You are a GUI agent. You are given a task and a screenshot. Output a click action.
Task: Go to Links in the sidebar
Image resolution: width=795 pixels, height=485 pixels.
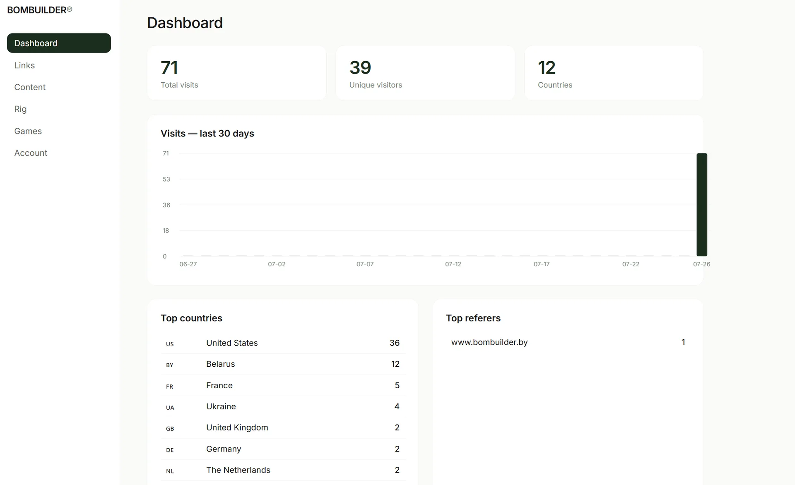[x=59, y=65]
